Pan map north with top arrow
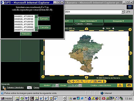This screenshot has width=134, height=101. point(86,29)
